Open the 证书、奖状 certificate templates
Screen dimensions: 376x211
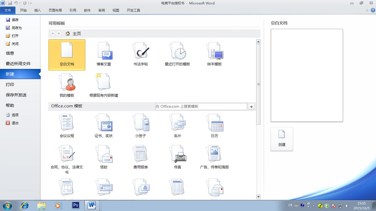tap(104, 126)
